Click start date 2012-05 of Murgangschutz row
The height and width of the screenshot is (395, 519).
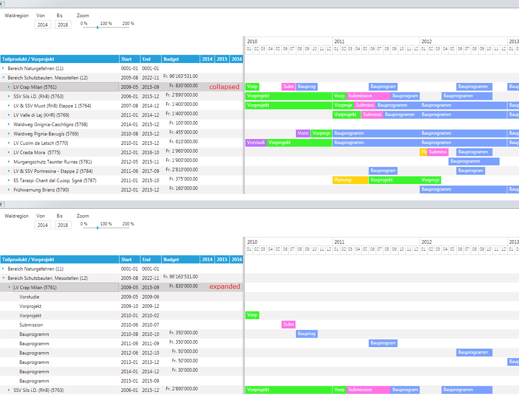click(x=130, y=162)
